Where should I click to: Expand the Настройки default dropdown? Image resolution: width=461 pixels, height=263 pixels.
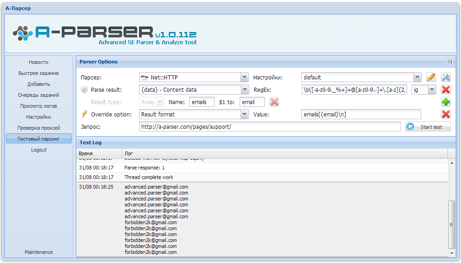coord(417,78)
